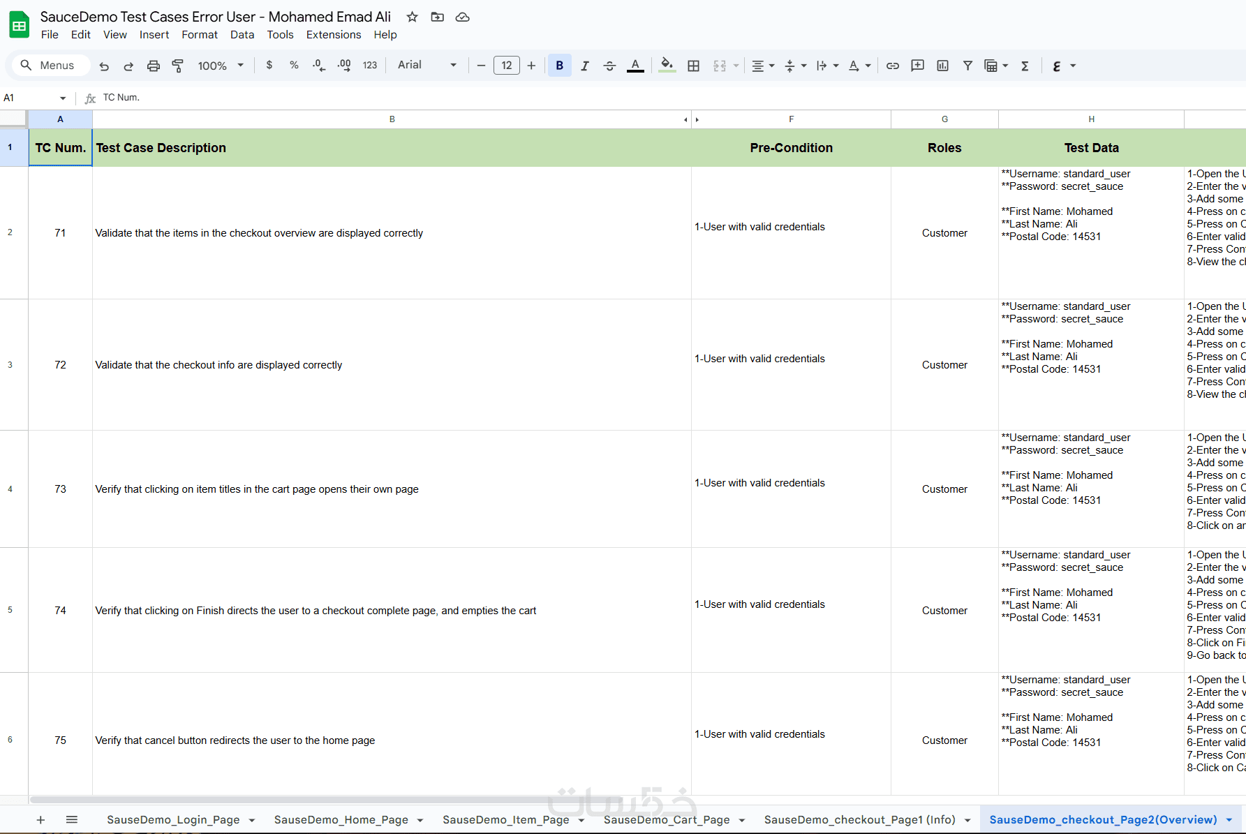Click the formula bar content
Image resolution: width=1246 pixels, height=834 pixels.
pyautogui.click(x=121, y=98)
